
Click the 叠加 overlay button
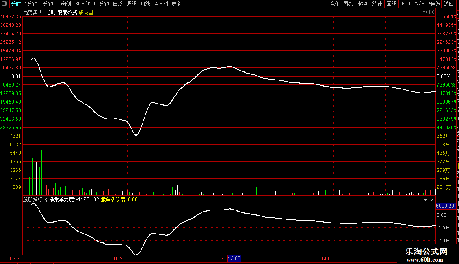349,4
